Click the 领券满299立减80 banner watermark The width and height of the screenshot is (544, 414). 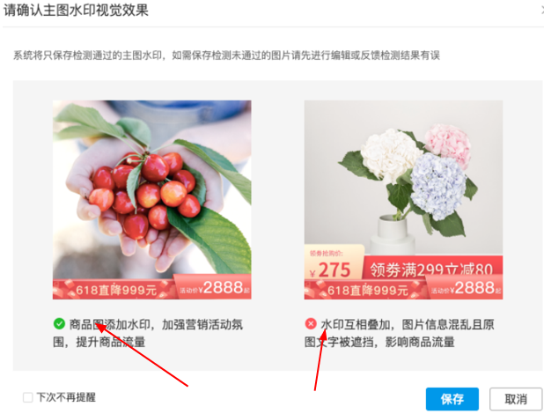click(432, 268)
